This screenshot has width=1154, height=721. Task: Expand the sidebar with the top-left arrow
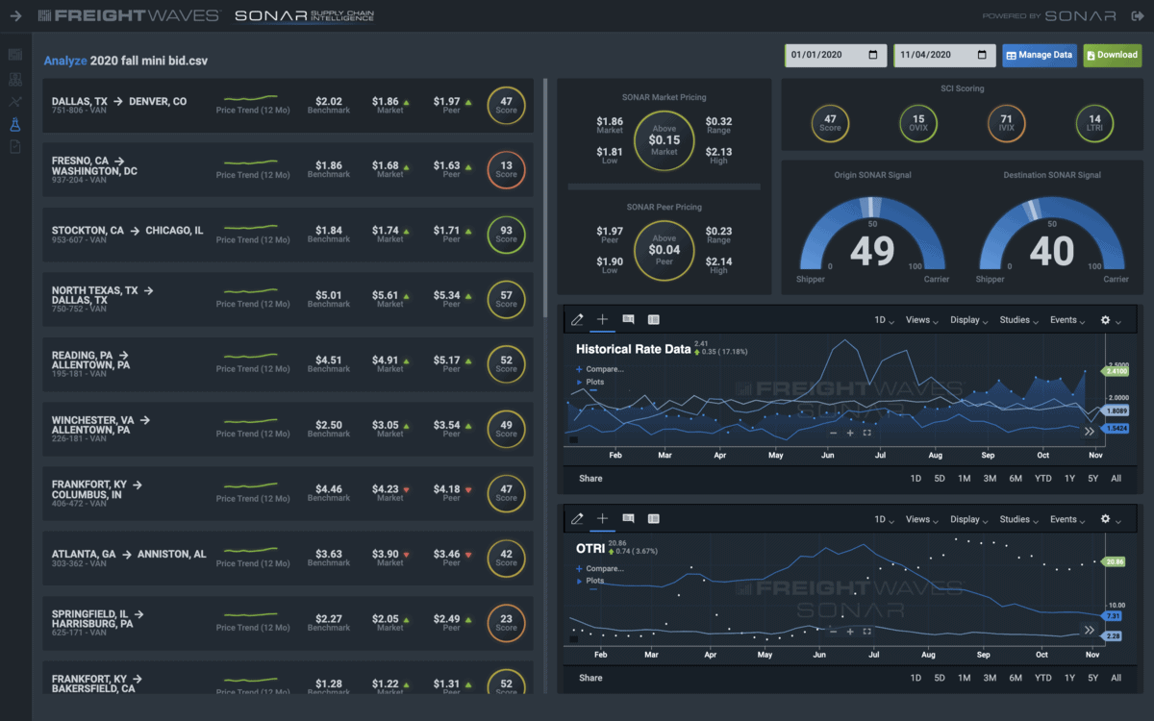tap(15, 15)
